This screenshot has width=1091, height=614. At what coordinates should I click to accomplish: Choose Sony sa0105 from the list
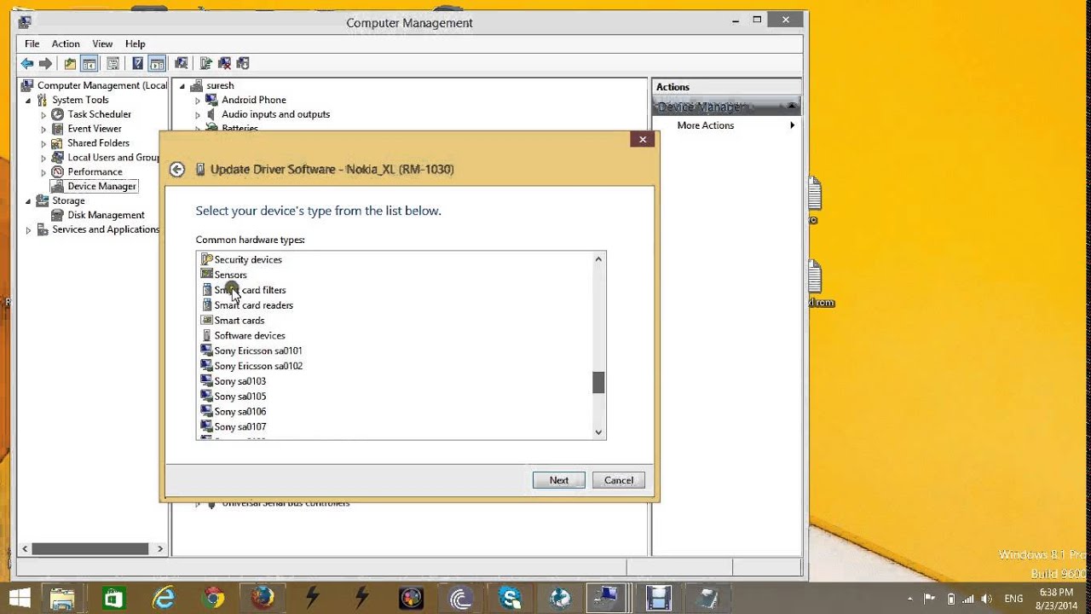pyautogui.click(x=240, y=397)
